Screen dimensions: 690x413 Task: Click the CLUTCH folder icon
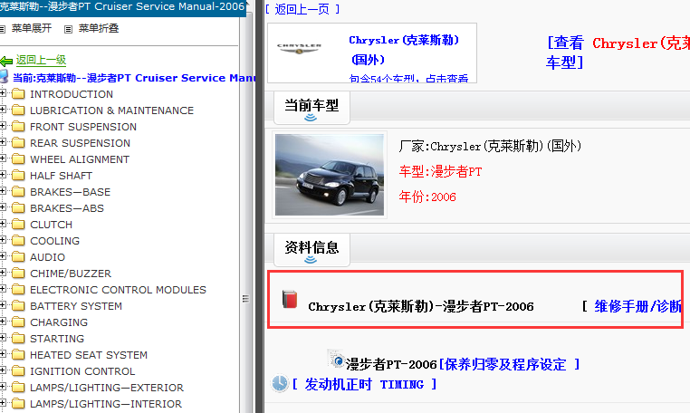click(18, 225)
